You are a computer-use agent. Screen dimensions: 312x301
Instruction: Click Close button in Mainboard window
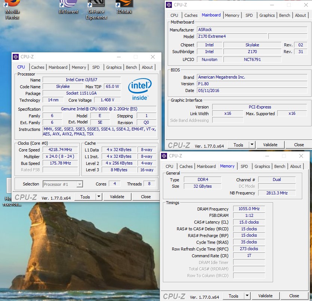299,145
